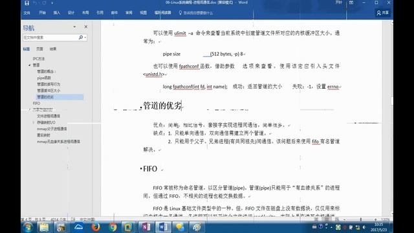The height and width of the screenshot is (233, 414).
Task: Click the FIFO heading in document body
Action: 150,169
